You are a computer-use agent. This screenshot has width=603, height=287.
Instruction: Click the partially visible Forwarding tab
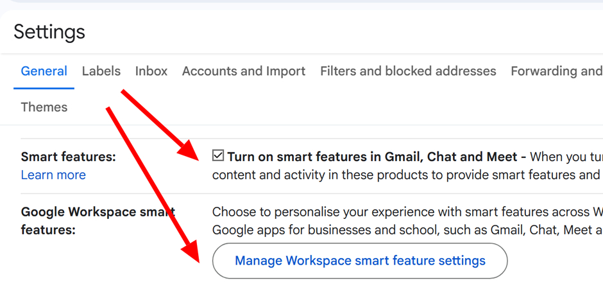click(x=556, y=71)
